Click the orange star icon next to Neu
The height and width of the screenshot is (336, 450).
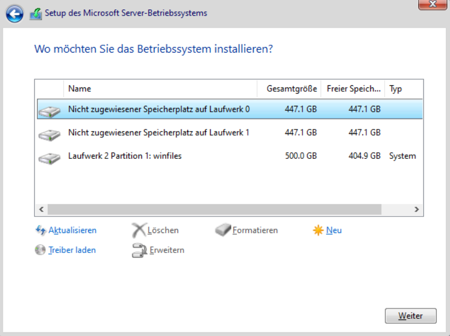tap(318, 230)
